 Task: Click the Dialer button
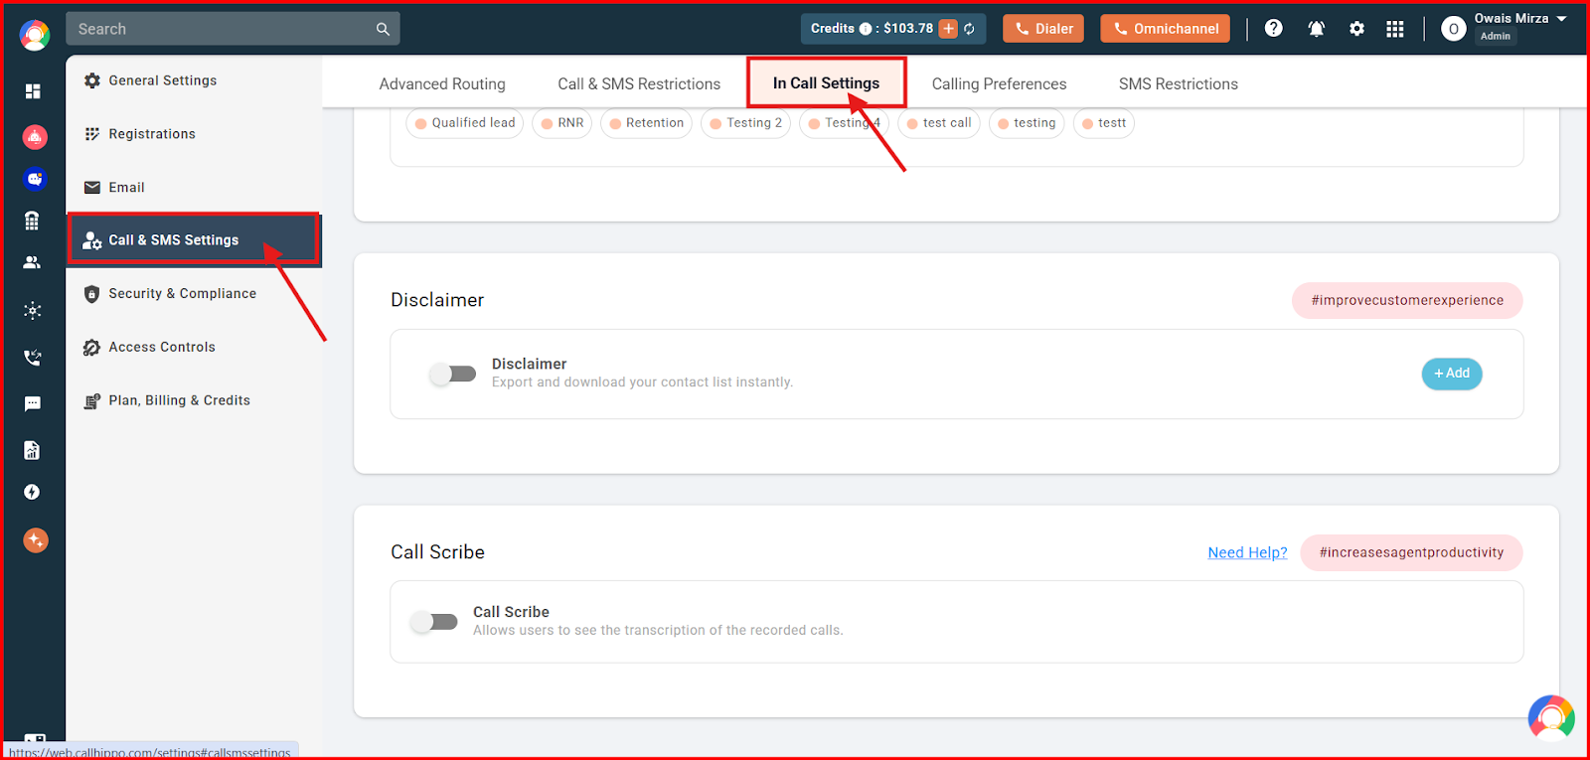pyautogui.click(x=1043, y=29)
